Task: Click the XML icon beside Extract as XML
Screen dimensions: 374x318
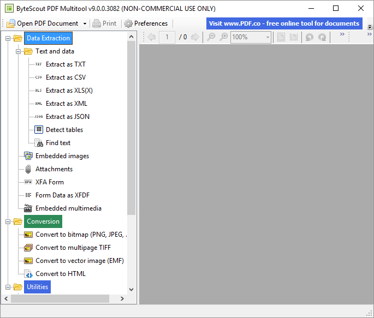Action: [x=38, y=104]
